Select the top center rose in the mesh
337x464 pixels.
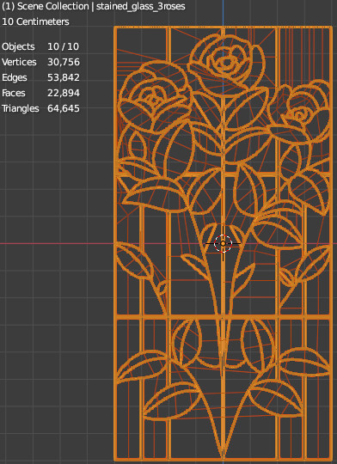[227, 64]
